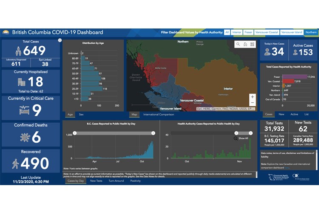Zoom in on the map with plus button
The image size is (319, 214).
pyautogui.click(x=253, y=97)
